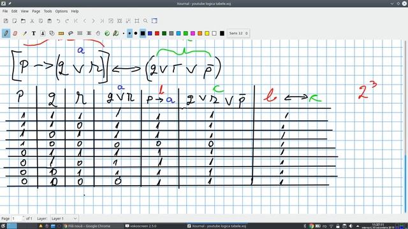
Task: Click the Cut scissors icon
Action: tap(32, 21)
